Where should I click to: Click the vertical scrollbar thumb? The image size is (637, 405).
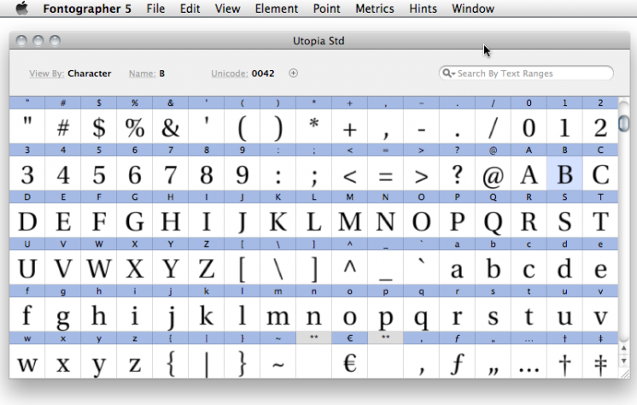(x=624, y=123)
